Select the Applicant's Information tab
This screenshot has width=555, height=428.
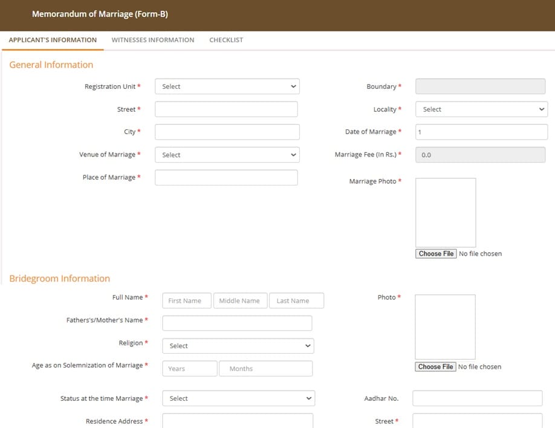click(x=53, y=40)
